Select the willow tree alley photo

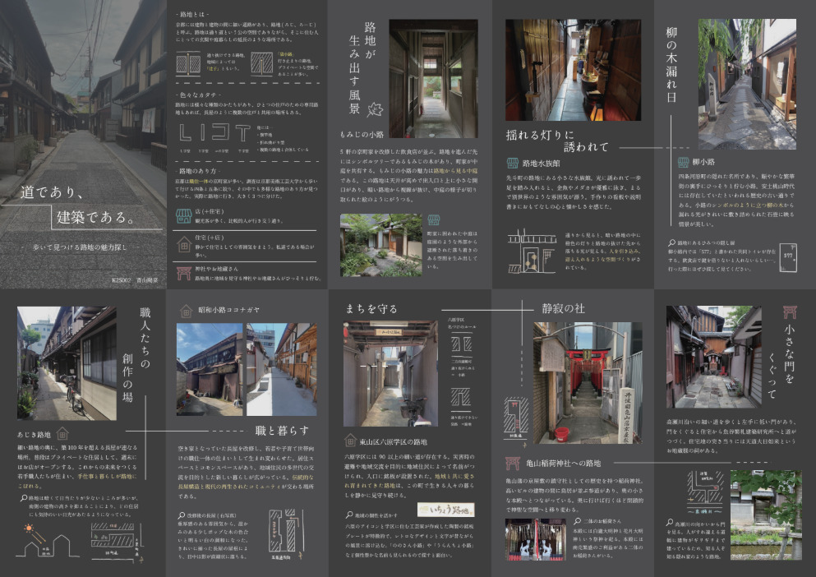[x=747, y=85]
